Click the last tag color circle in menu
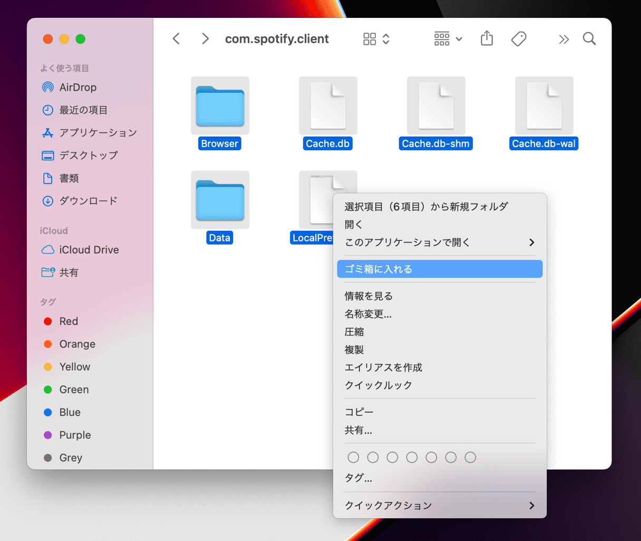This screenshot has height=541, width=641. click(470, 457)
